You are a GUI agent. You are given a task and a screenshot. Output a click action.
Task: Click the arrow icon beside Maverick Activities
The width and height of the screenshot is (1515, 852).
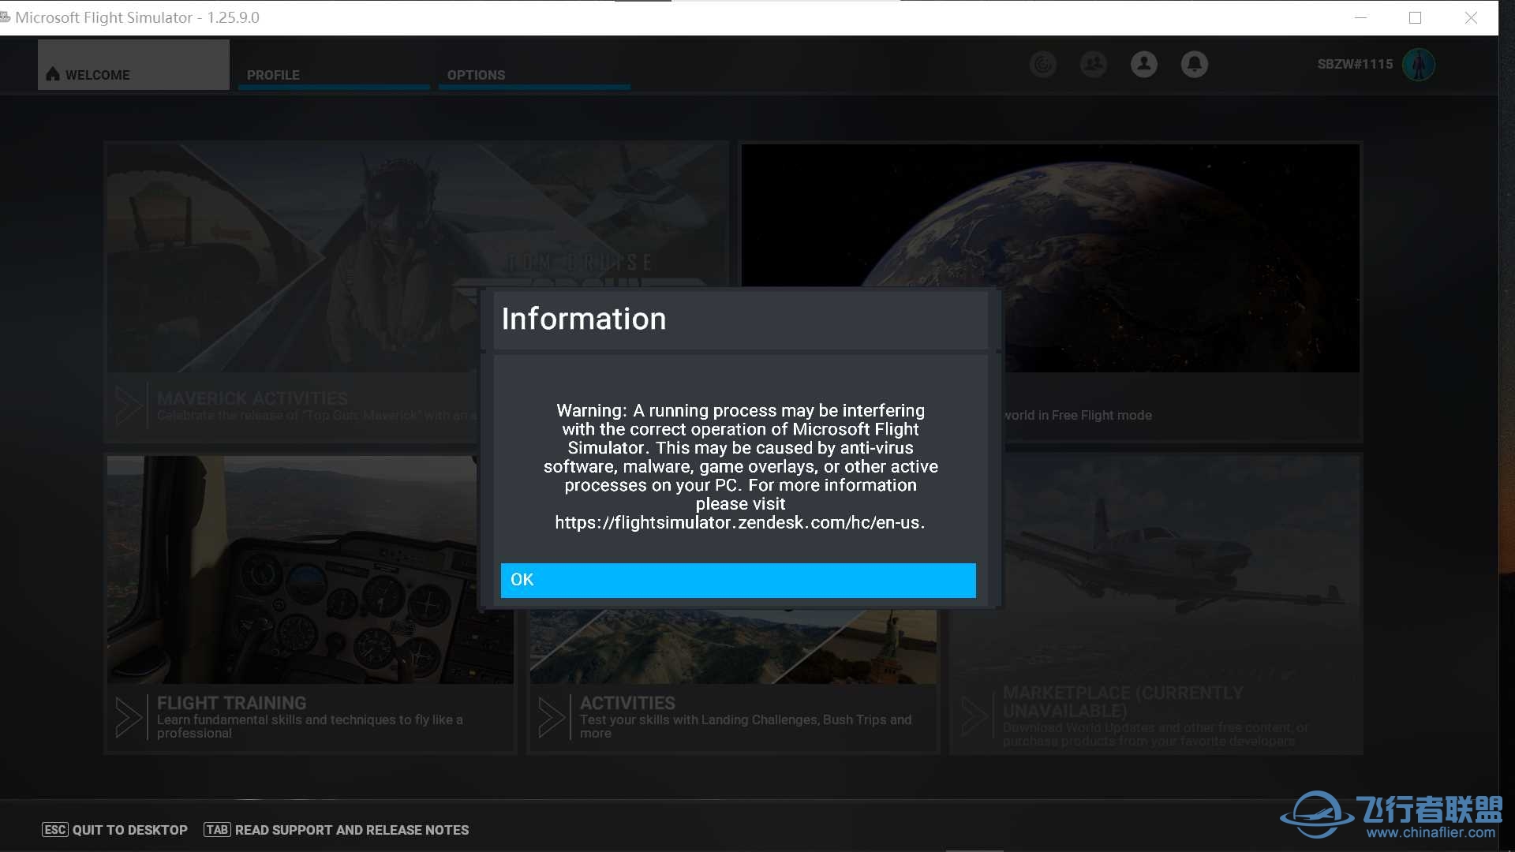tap(129, 405)
